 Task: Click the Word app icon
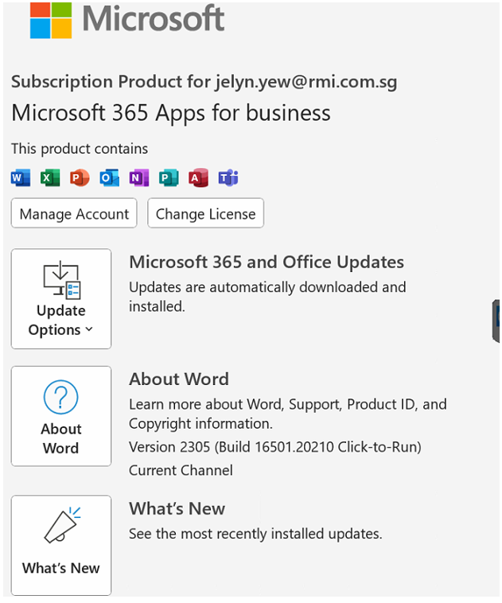[x=21, y=177]
